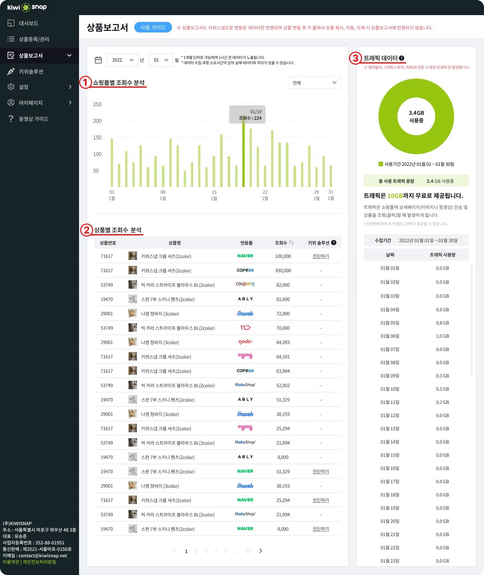Click the imweb logo in the 72,800 row

pos(245,313)
